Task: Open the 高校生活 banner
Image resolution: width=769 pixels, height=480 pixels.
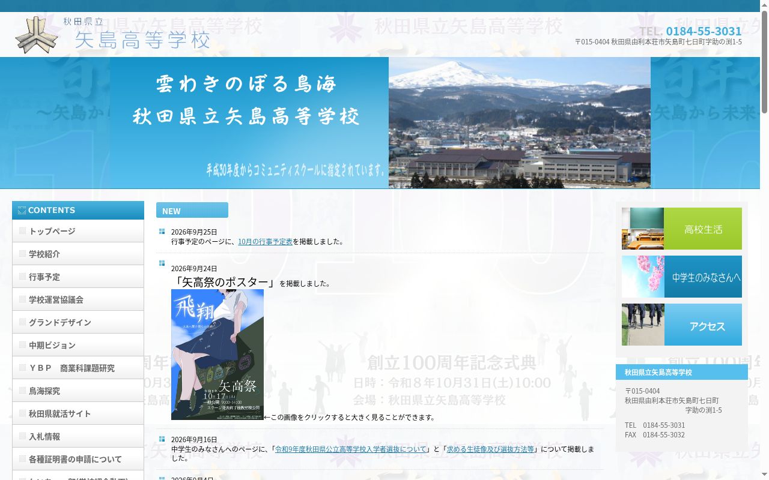Action: coord(682,229)
